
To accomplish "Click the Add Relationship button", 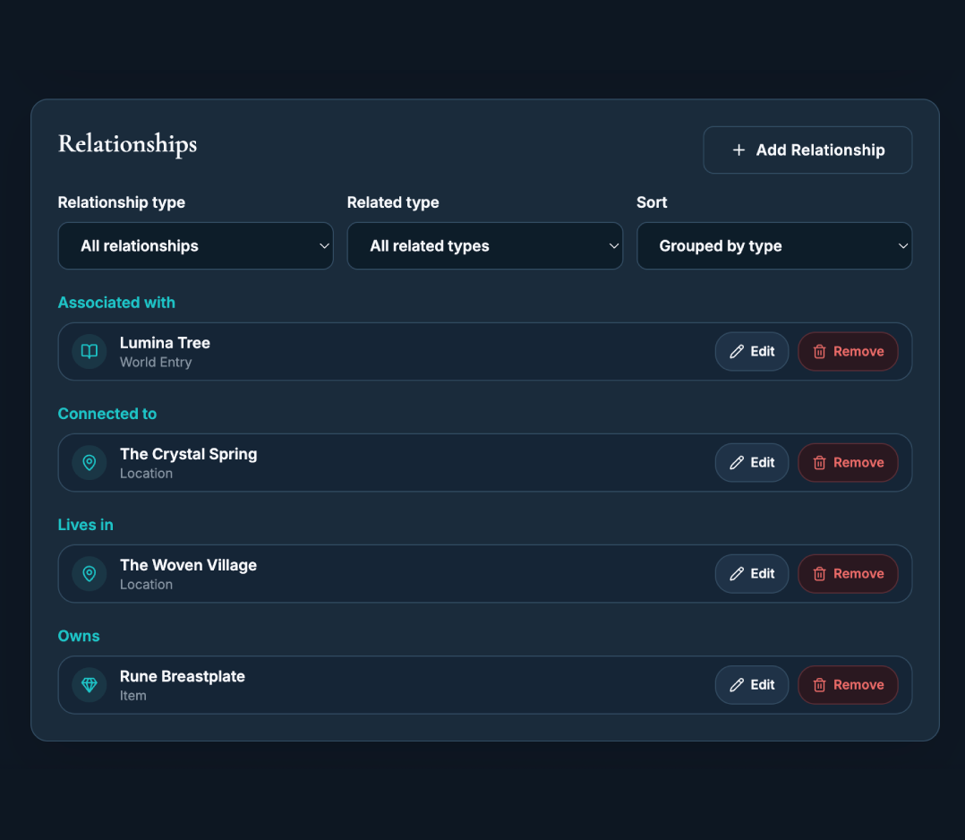I will pos(807,150).
